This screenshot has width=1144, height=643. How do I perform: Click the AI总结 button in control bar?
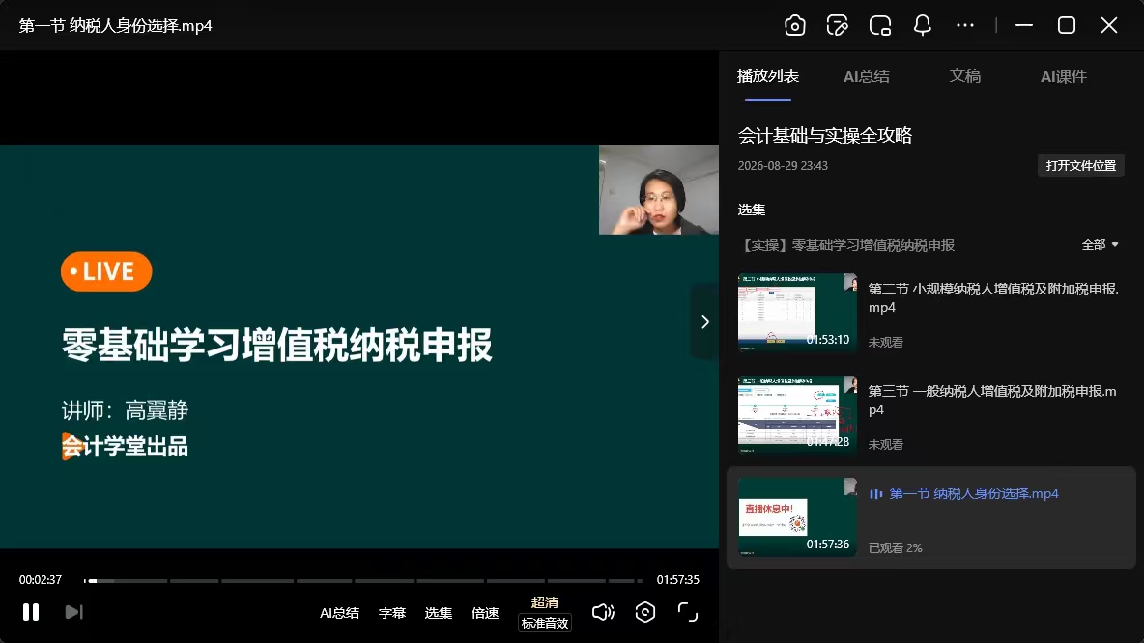click(339, 613)
